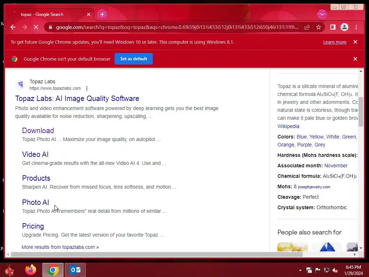Open the November associated month link
The width and height of the screenshot is (369, 277).
tap(336, 166)
